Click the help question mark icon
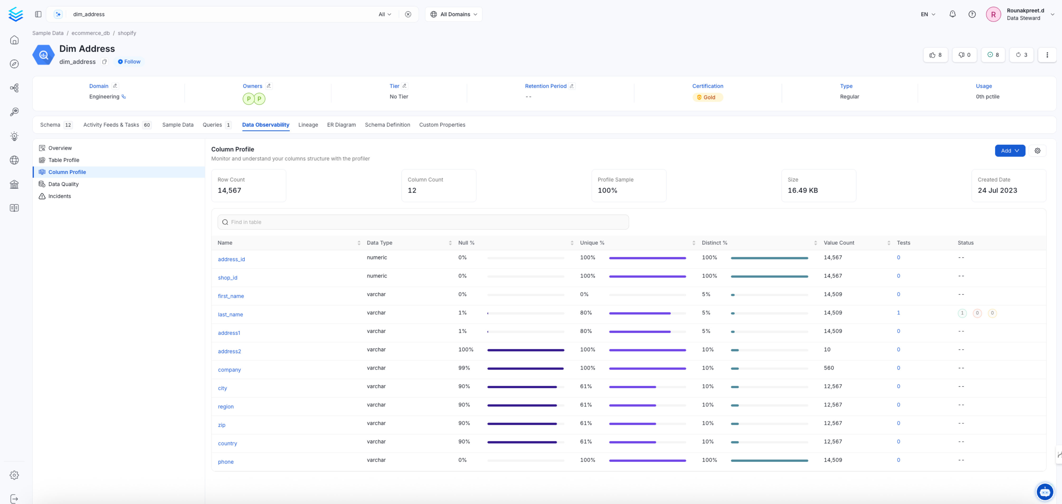Viewport: 1062px width, 504px height. [972, 14]
